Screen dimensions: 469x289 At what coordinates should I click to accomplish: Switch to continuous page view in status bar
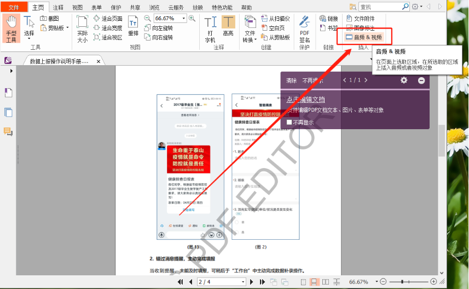tap(314, 282)
